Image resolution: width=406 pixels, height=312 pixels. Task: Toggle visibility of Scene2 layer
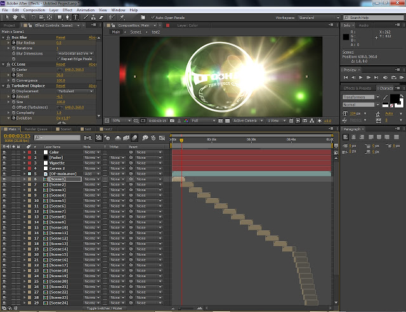click(x=4, y=184)
